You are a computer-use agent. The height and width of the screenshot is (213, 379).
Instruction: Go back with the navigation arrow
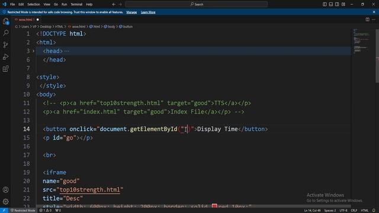click(x=114, y=4)
